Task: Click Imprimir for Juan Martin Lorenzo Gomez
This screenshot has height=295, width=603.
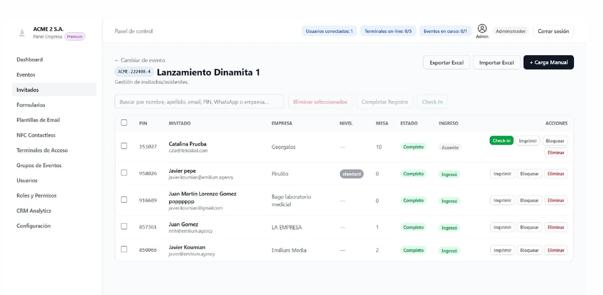Action: pos(502,200)
